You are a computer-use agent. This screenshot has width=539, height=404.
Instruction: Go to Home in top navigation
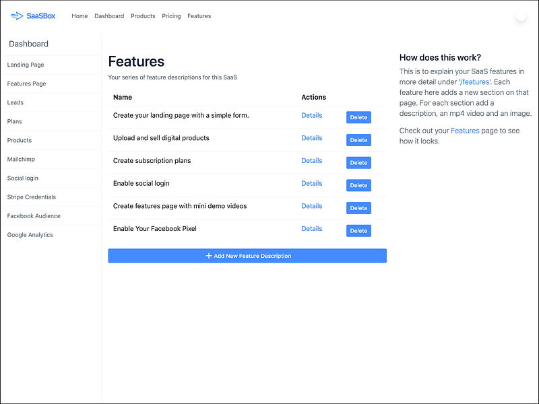click(x=80, y=16)
